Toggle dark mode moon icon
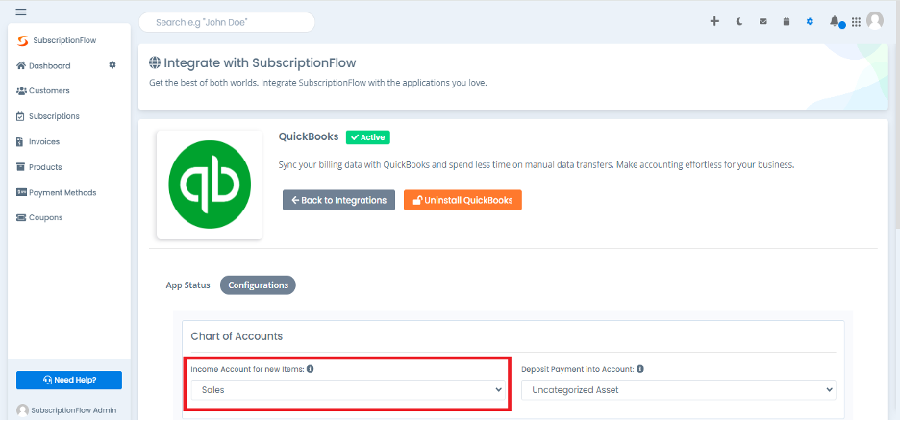The image size is (900, 421). point(739,22)
